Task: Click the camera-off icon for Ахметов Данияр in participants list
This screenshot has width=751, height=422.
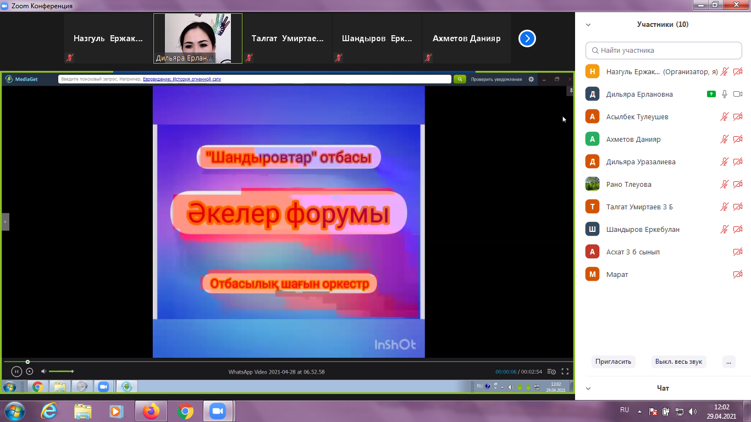Action: point(738,139)
